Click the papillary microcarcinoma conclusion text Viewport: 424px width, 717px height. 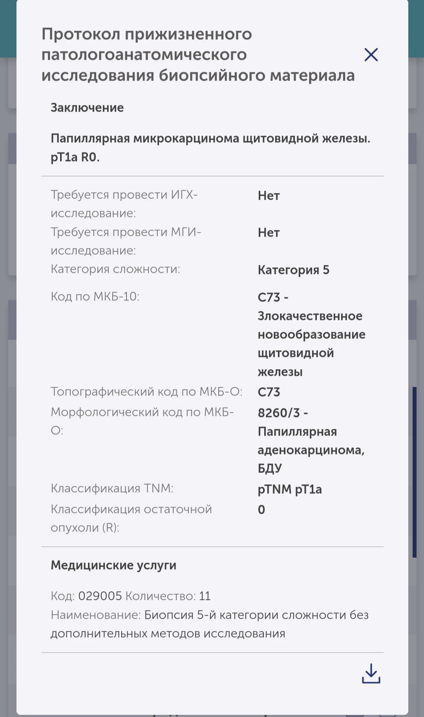pyautogui.click(x=210, y=147)
